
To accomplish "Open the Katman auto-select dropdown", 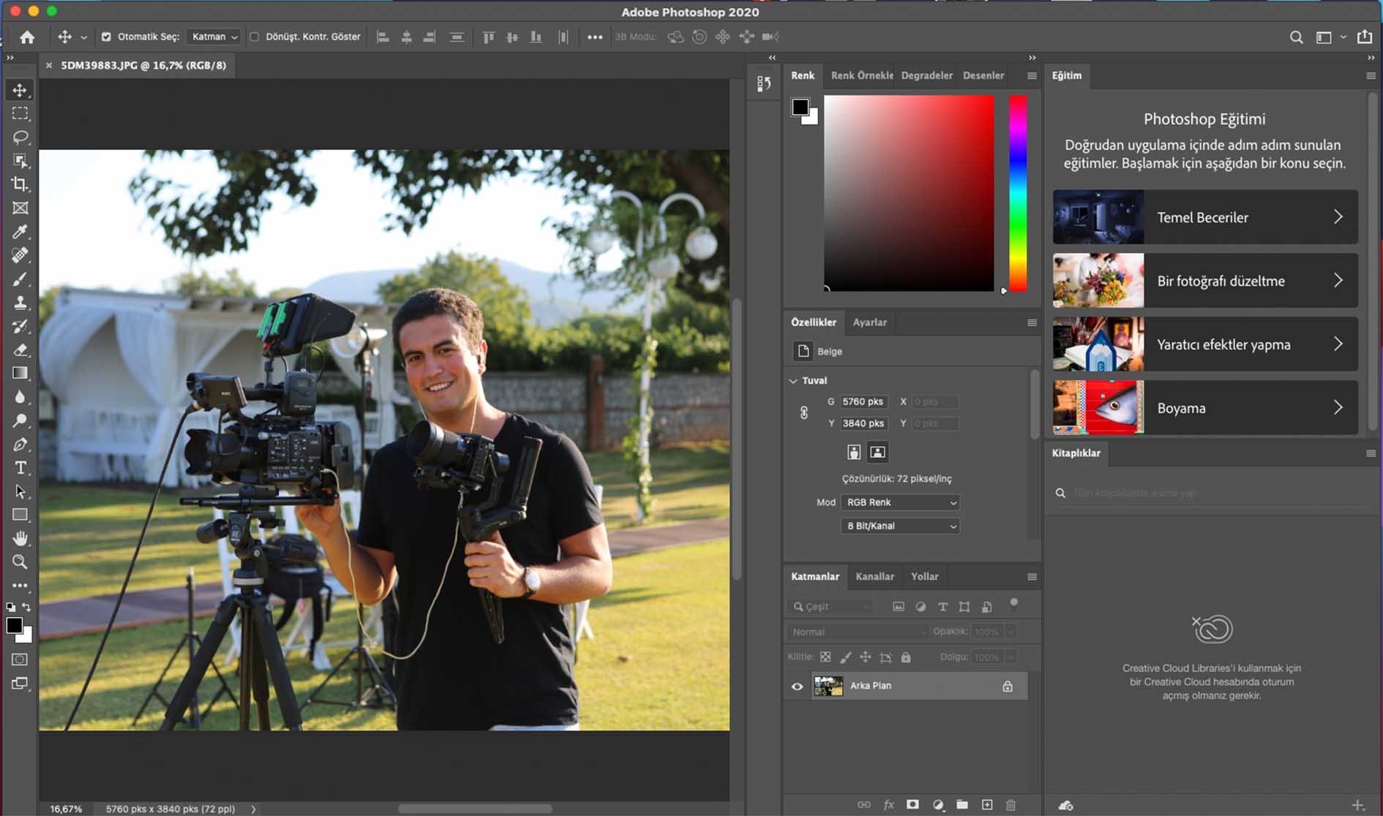I will coord(214,37).
